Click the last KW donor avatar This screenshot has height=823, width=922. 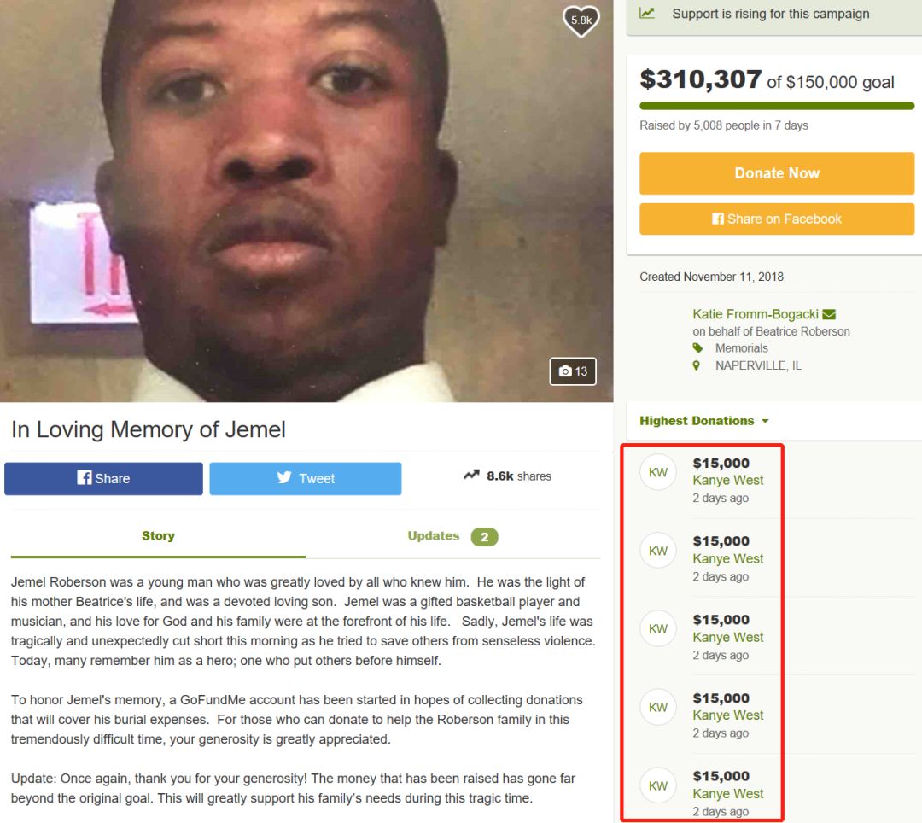click(x=658, y=786)
